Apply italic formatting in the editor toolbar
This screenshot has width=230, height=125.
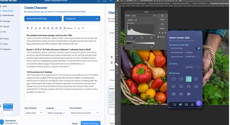click(32, 28)
